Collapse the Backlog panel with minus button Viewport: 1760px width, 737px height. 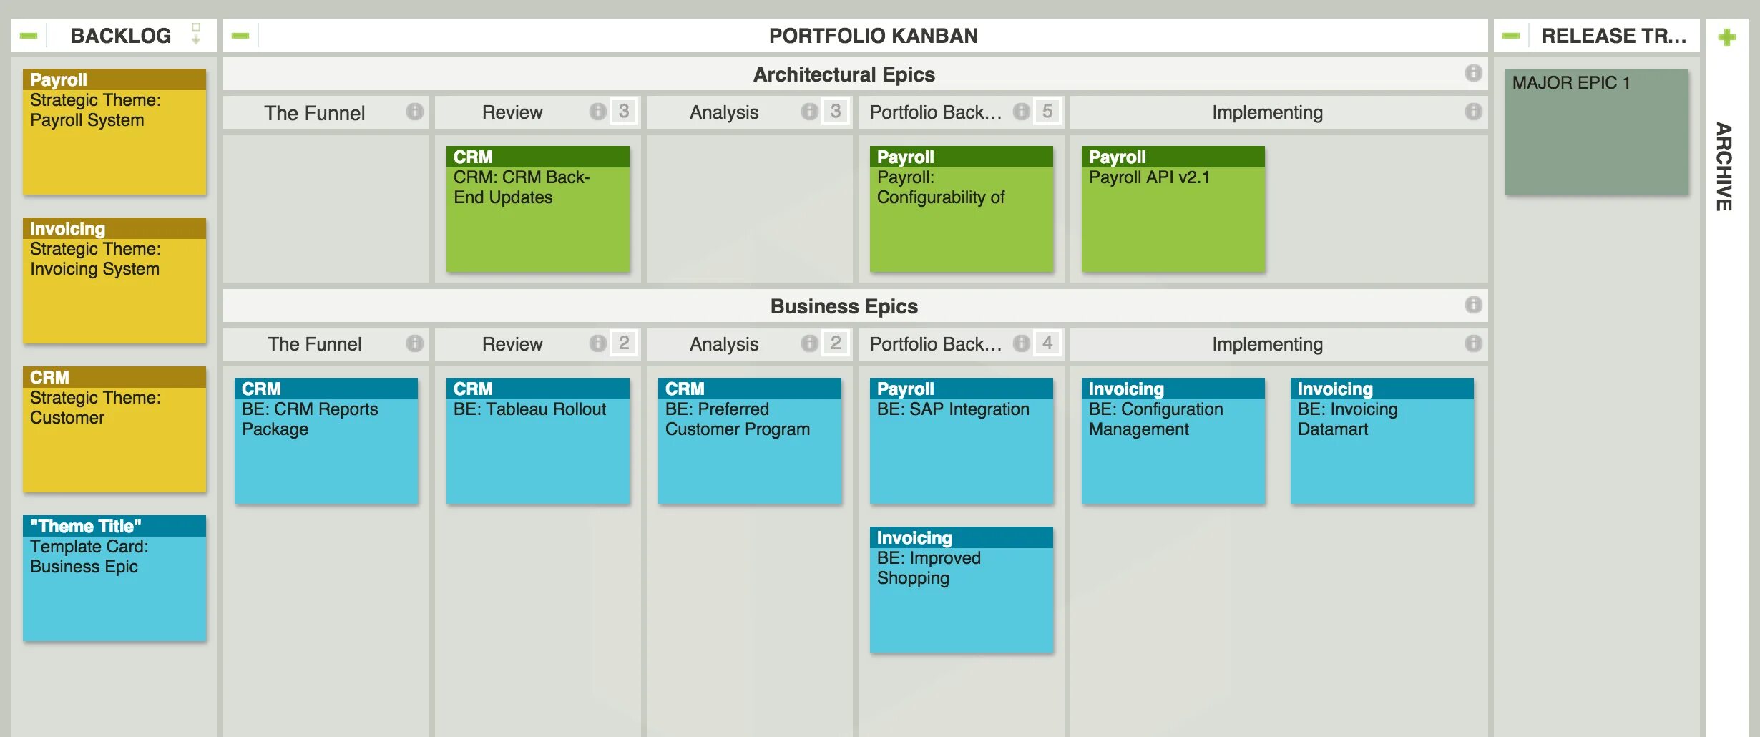[29, 35]
